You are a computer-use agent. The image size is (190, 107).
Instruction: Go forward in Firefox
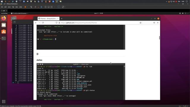[x=39, y=23]
